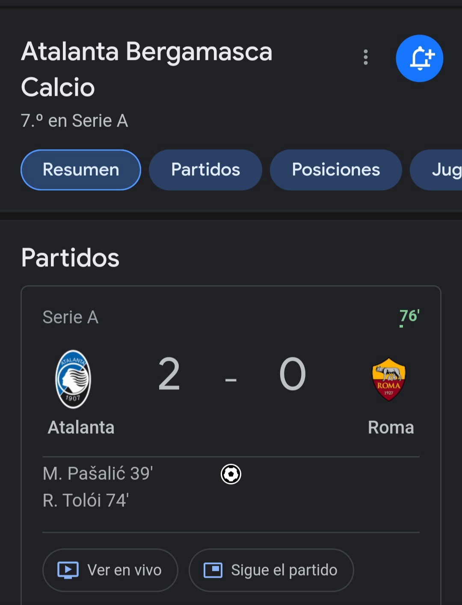Tap the M. Pašalić 39' goal entry
Screen dimensions: 462x605
[x=98, y=473]
